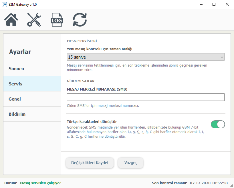Disable the Türkçe karakterleri dönüştür switch
This screenshot has width=234, height=188.
pyautogui.click(x=218, y=124)
